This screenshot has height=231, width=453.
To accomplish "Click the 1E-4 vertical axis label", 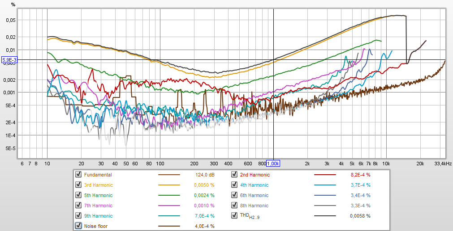I will click(10, 135).
